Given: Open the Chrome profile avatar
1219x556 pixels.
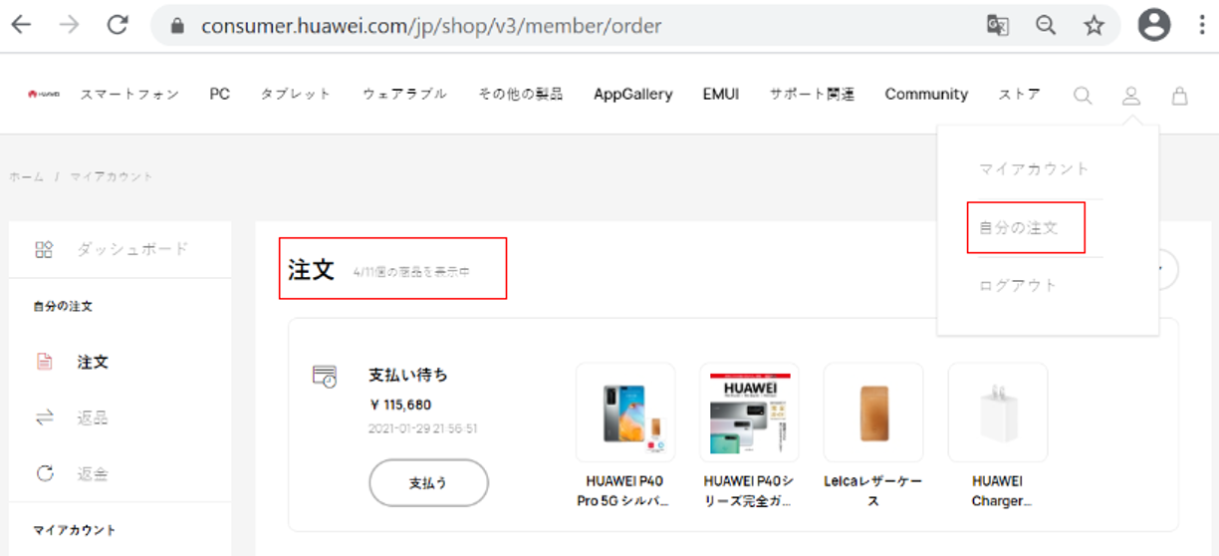Looking at the screenshot, I should [1154, 25].
